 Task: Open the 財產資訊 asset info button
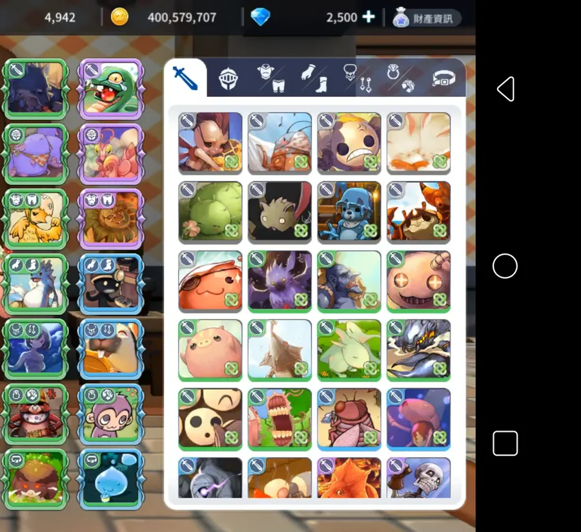427,18
